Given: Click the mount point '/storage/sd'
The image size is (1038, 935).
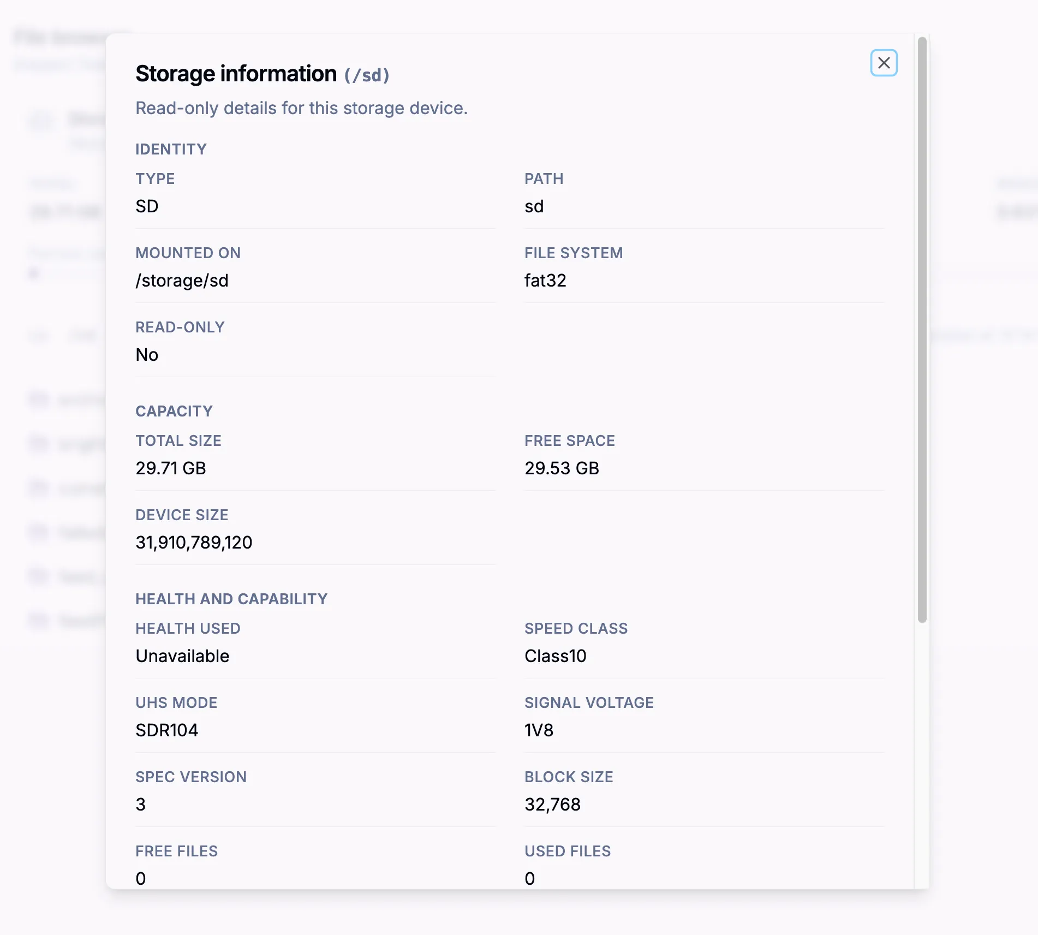Looking at the screenshot, I should (182, 281).
